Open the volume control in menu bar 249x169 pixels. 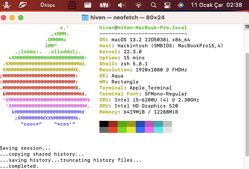pyautogui.click(x=122, y=5)
